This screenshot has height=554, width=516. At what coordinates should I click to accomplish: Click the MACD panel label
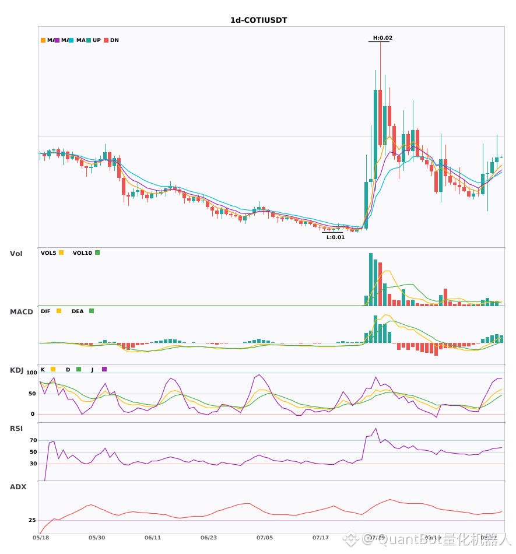[21, 311]
